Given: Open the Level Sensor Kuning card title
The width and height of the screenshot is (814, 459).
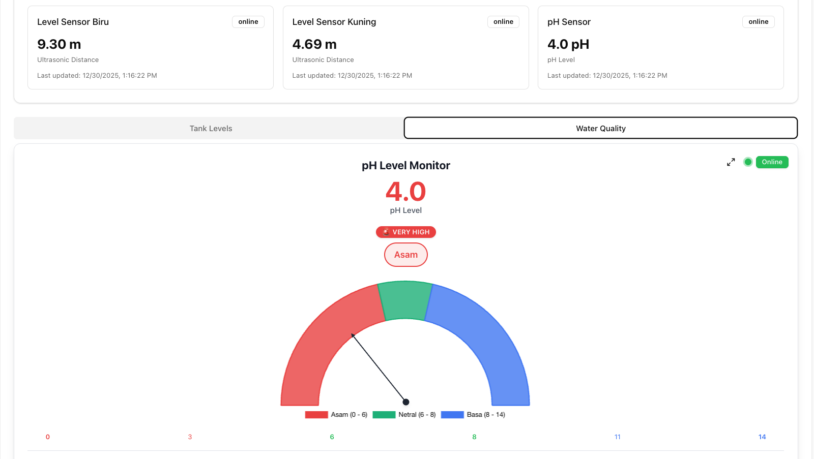Looking at the screenshot, I should [334, 22].
